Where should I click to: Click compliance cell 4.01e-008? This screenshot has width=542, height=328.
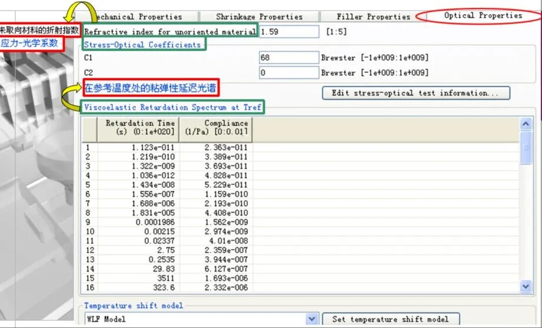[x=215, y=241]
